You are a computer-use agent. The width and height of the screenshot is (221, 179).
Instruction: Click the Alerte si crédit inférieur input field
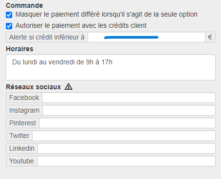[x=147, y=37]
